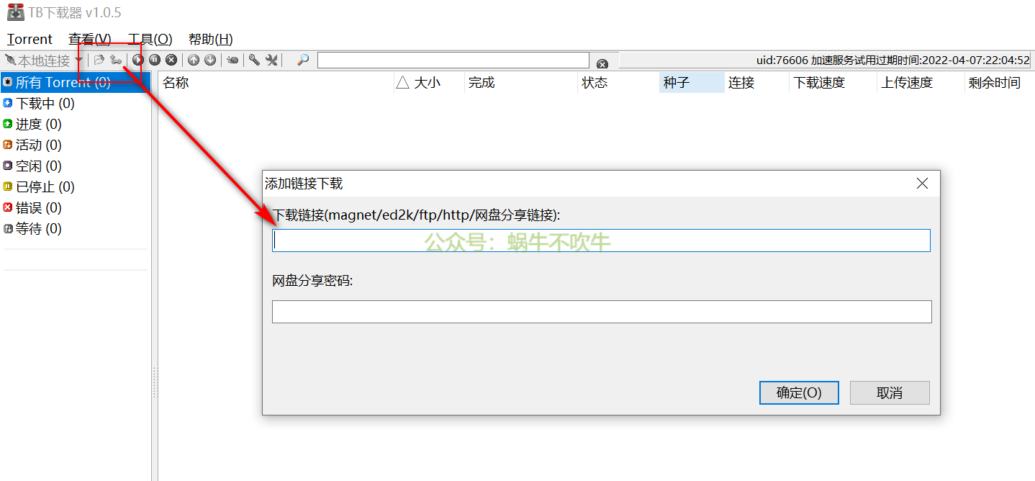Click the 确定(O) button

point(799,392)
